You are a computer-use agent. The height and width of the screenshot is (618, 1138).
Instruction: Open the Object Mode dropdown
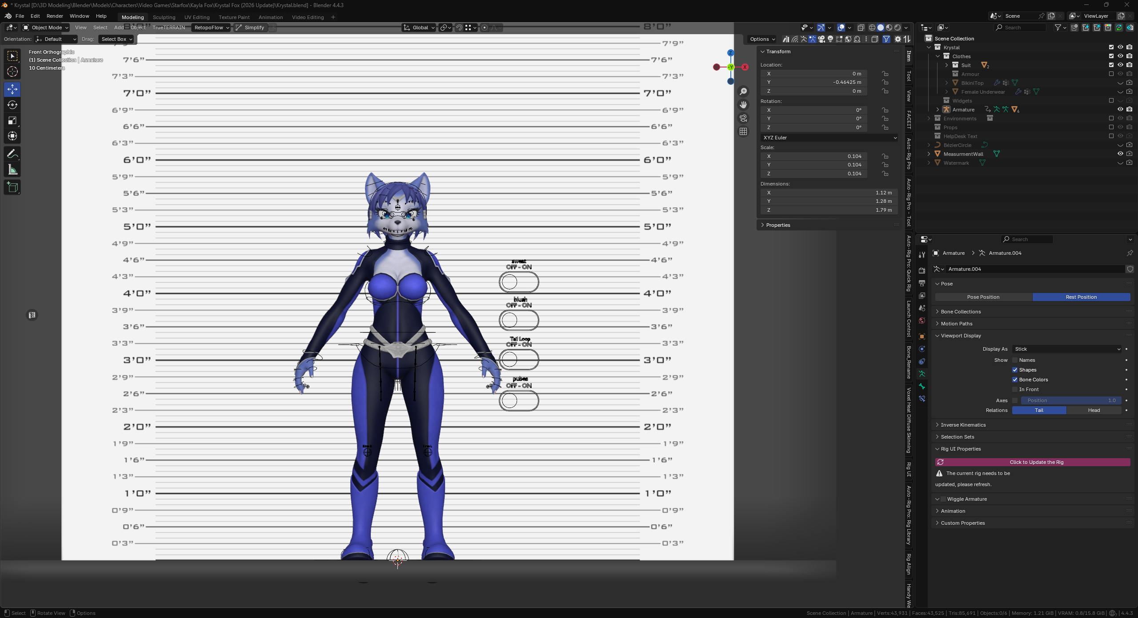click(x=46, y=28)
